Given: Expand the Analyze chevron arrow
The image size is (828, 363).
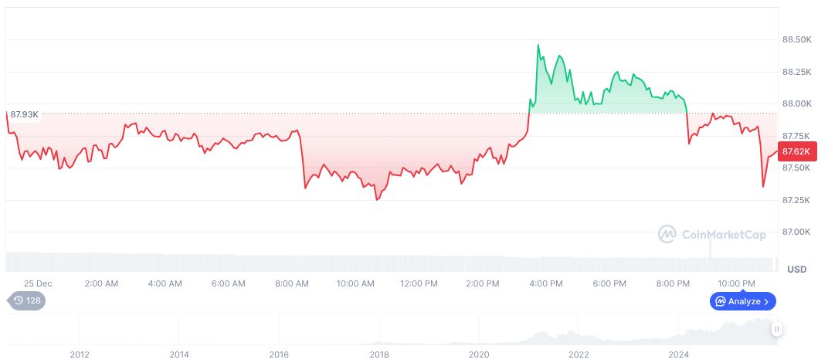Looking at the screenshot, I should [x=766, y=301].
